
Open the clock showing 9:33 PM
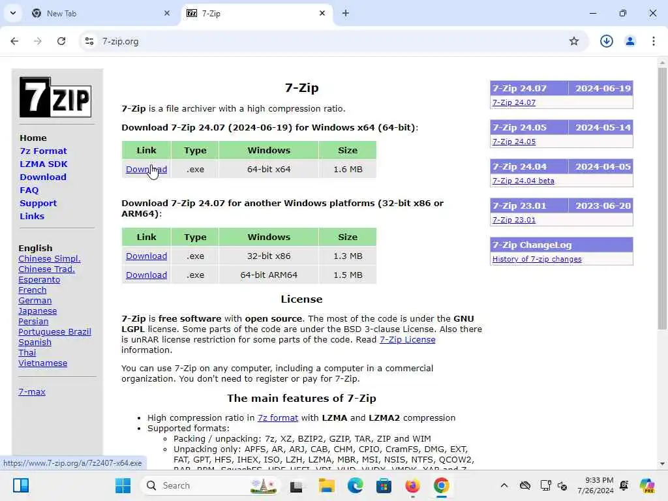tap(596, 485)
